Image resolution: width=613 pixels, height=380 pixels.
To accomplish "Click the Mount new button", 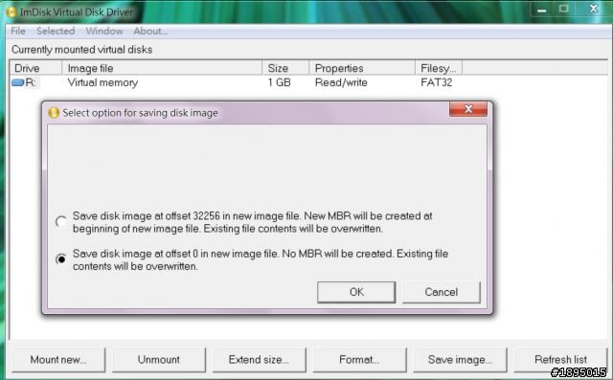I will point(58,360).
